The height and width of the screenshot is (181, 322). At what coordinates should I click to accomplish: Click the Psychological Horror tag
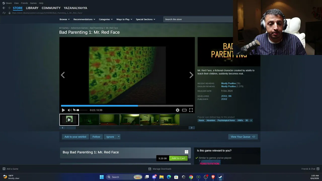(226, 120)
